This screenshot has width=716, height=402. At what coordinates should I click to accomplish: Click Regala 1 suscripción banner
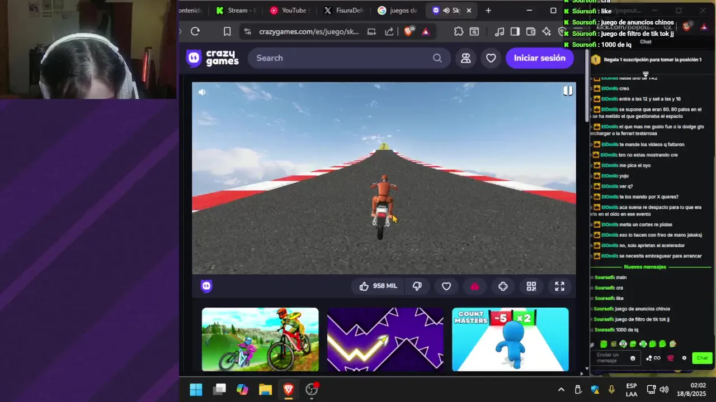[x=652, y=60]
